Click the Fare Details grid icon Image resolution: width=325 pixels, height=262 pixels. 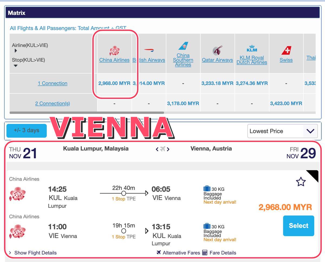tap(205, 253)
